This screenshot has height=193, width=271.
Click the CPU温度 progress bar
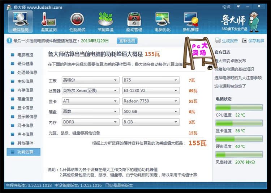tap(239, 107)
